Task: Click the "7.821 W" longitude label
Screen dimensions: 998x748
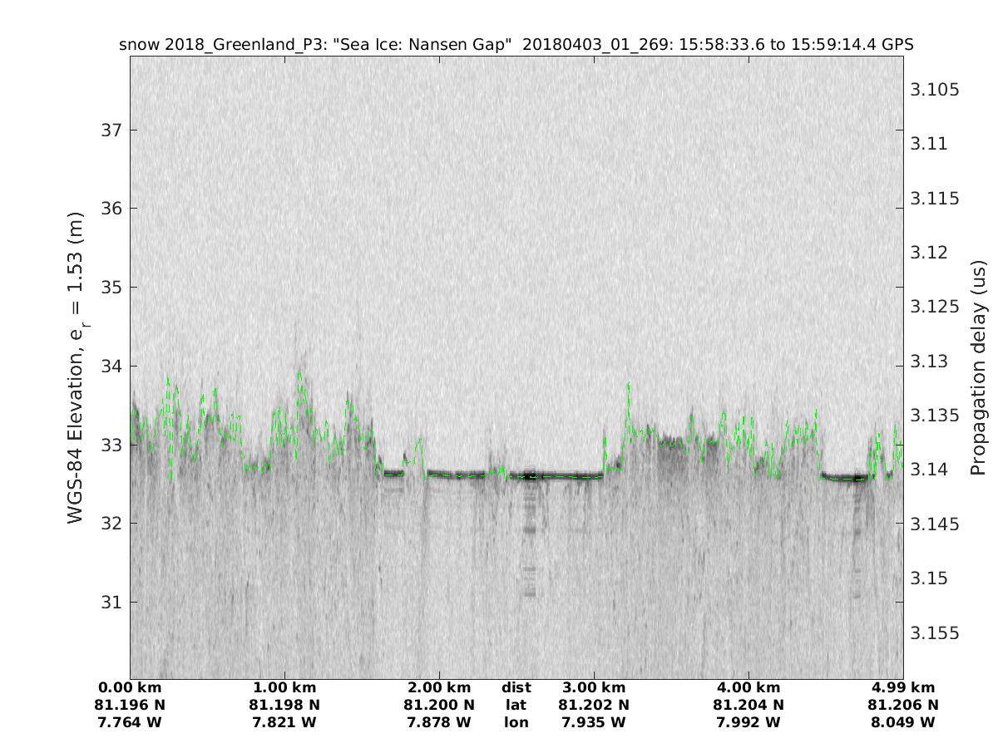Action: [285, 722]
